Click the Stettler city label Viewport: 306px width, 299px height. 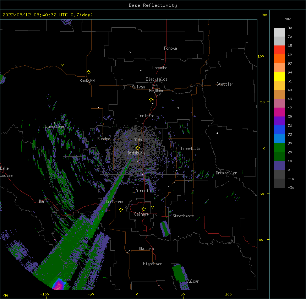(x=225, y=84)
